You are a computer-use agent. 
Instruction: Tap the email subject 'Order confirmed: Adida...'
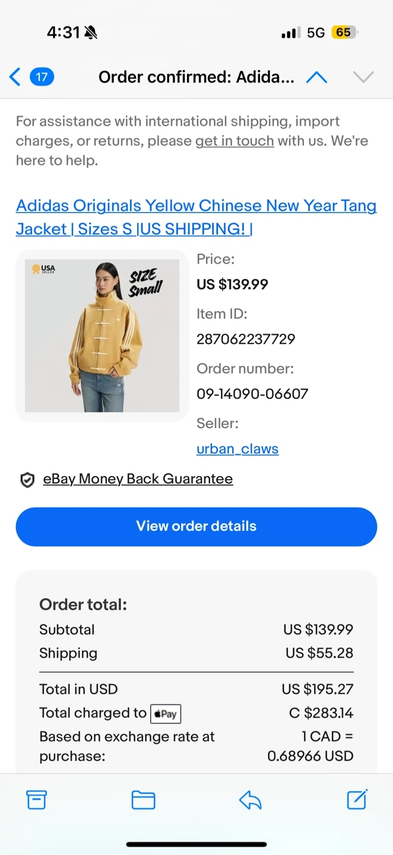pyautogui.click(x=196, y=77)
